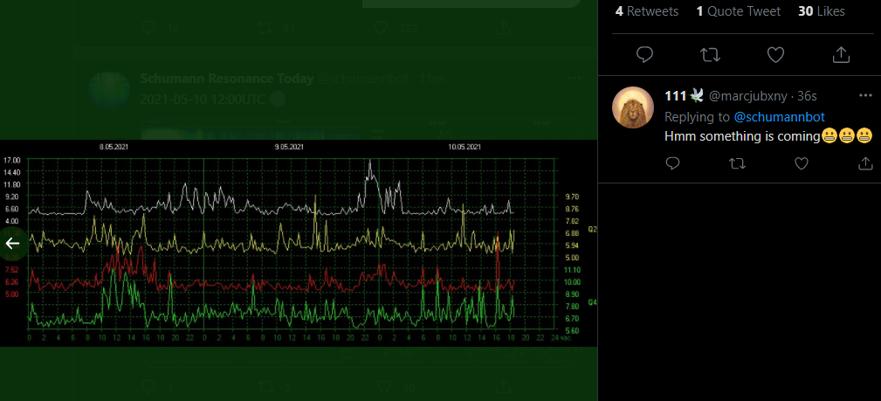Retweet the 'Hmm something is coming' reply
Viewport: 881px width, 401px height.
(737, 163)
